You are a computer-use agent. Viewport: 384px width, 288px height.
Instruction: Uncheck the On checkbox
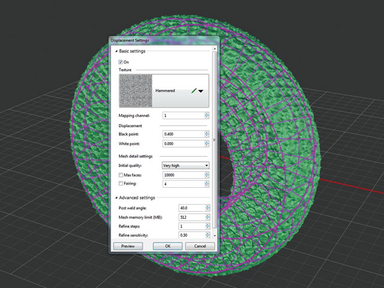[121, 62]
